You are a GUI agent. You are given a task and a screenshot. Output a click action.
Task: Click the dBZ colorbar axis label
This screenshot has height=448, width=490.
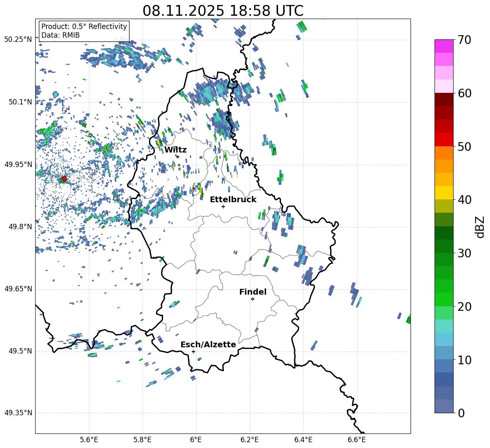(x=480, y=226)
